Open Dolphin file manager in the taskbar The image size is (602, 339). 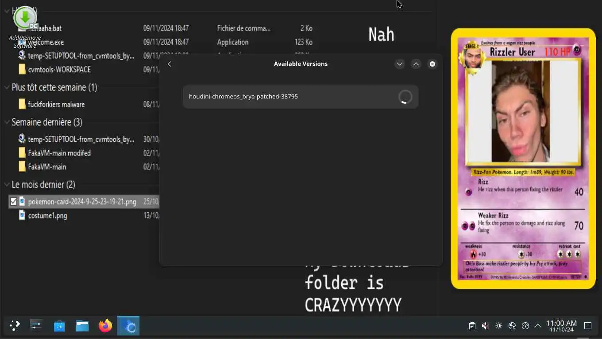pyautogui.click(x=82, y=326)
